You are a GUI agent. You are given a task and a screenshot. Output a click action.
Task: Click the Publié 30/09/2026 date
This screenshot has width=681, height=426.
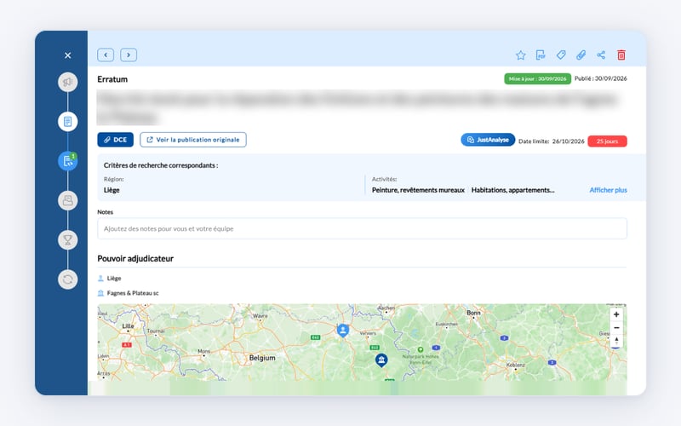pos(601,78)
